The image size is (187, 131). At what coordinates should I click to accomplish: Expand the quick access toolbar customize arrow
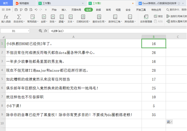point(46,10)
